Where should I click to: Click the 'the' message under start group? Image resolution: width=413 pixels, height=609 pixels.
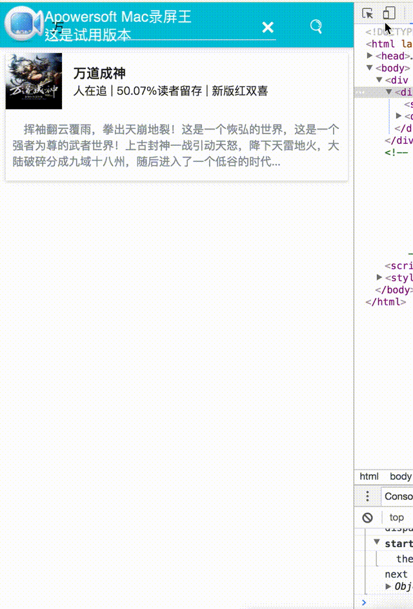click(x=405, y=559)
